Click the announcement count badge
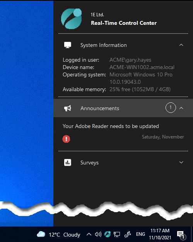 (171, 107)
